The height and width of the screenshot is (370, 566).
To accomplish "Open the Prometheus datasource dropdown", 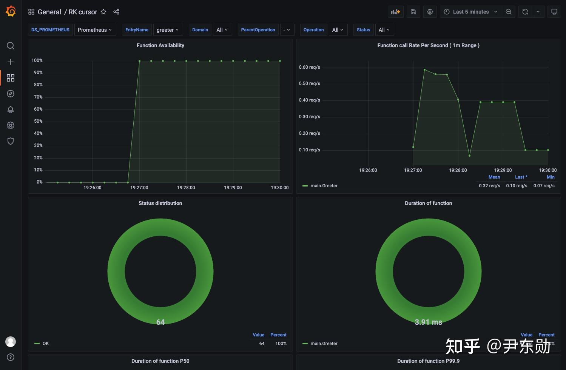I will (95, 30).
